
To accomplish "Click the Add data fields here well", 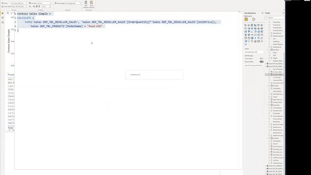I will click(254, 52).
